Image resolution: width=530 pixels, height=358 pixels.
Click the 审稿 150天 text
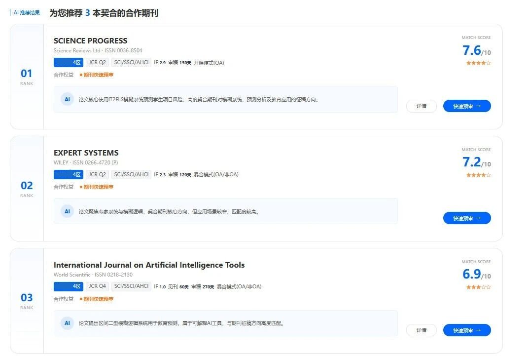179,63
